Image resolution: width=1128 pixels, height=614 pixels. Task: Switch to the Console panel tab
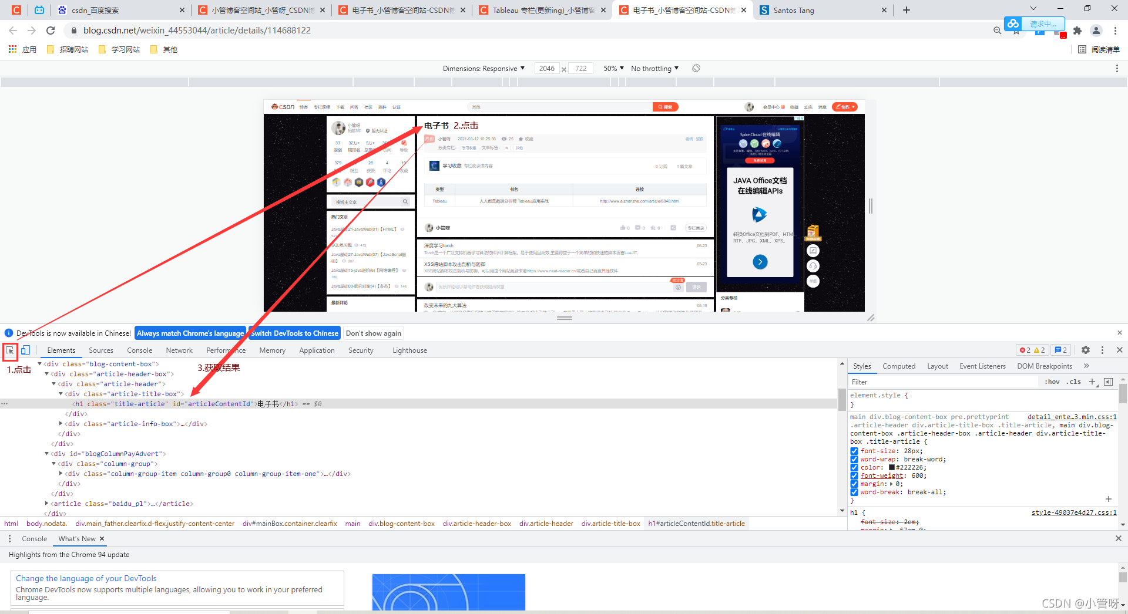(139, 350)
